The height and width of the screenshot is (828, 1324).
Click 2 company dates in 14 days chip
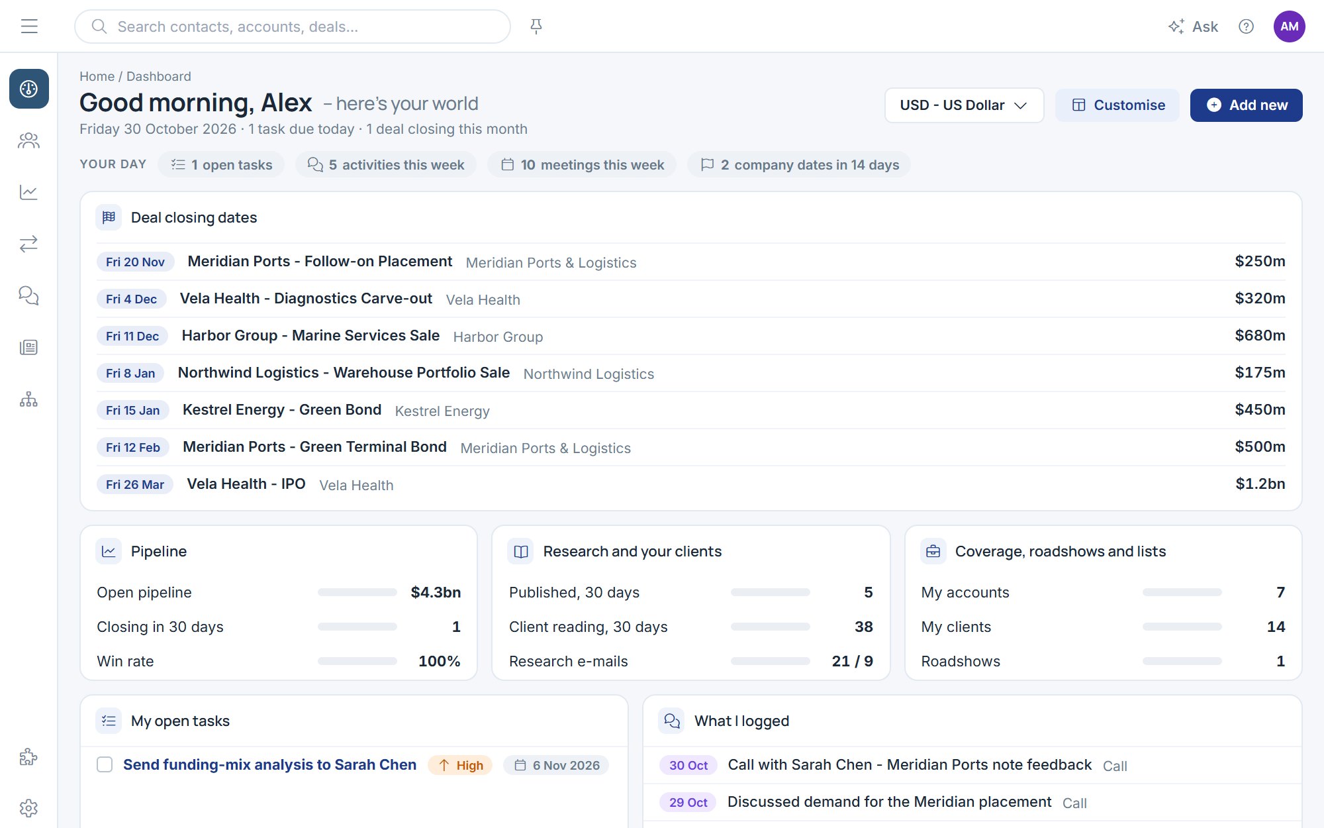pos(799,164)
